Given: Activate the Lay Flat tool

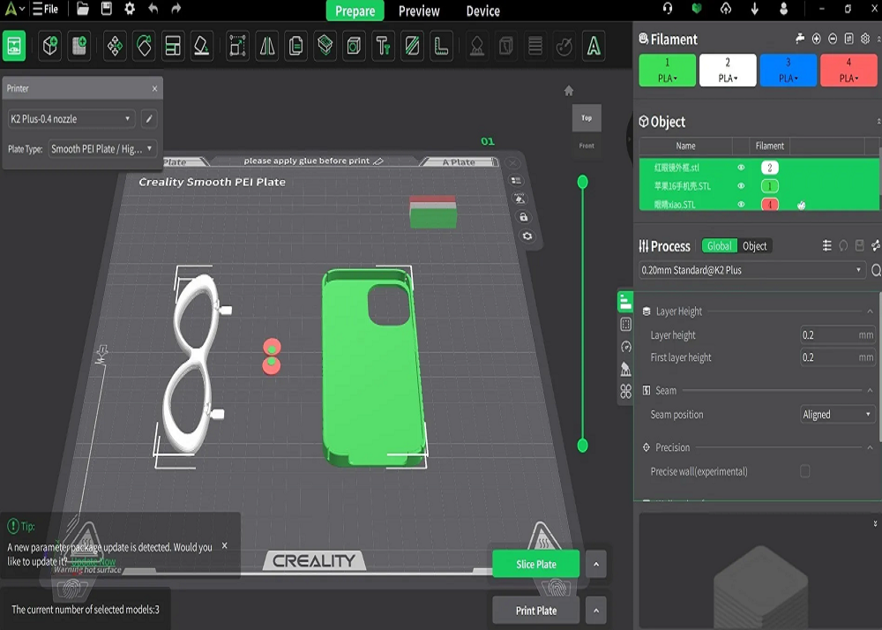Looking at the screenshot, I should coord(201,46).
